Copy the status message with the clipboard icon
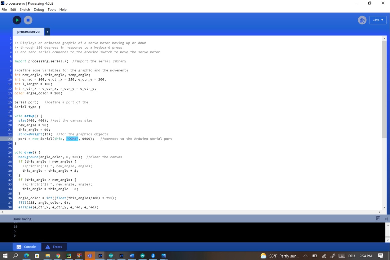The image size is (390, 260). pyautogui.click(x=378, y=218)
